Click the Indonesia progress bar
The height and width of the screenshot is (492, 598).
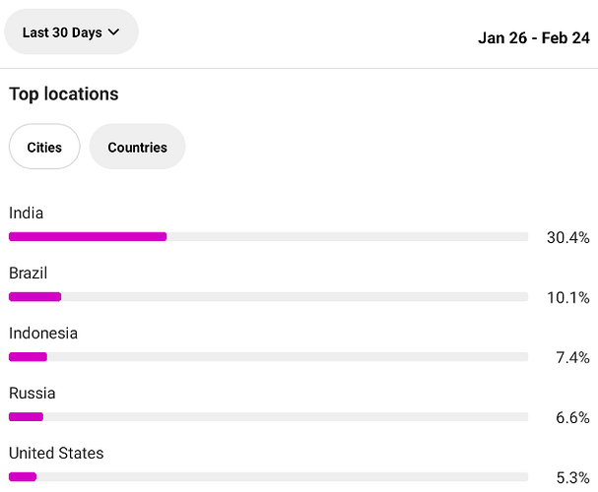pos(269,357)
